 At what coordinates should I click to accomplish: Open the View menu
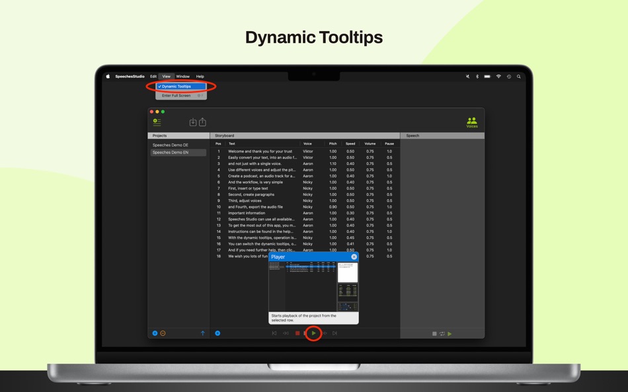166,76
